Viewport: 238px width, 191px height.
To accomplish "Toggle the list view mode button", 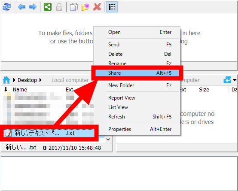I will 112,7.
